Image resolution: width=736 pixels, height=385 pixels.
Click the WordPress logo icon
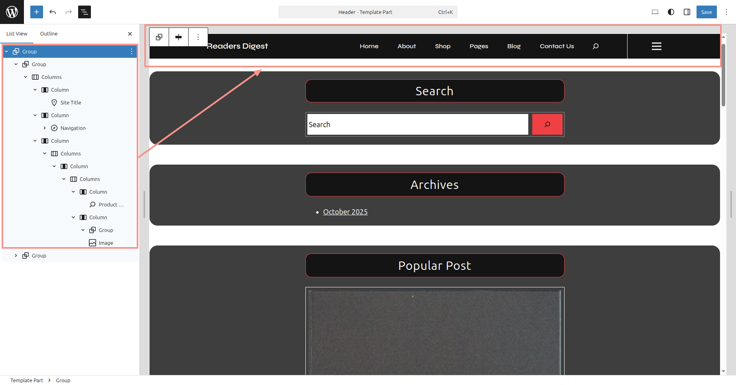click(x=12, y=12)
